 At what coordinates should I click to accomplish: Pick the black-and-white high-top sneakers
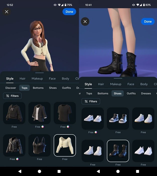(118, 118)
